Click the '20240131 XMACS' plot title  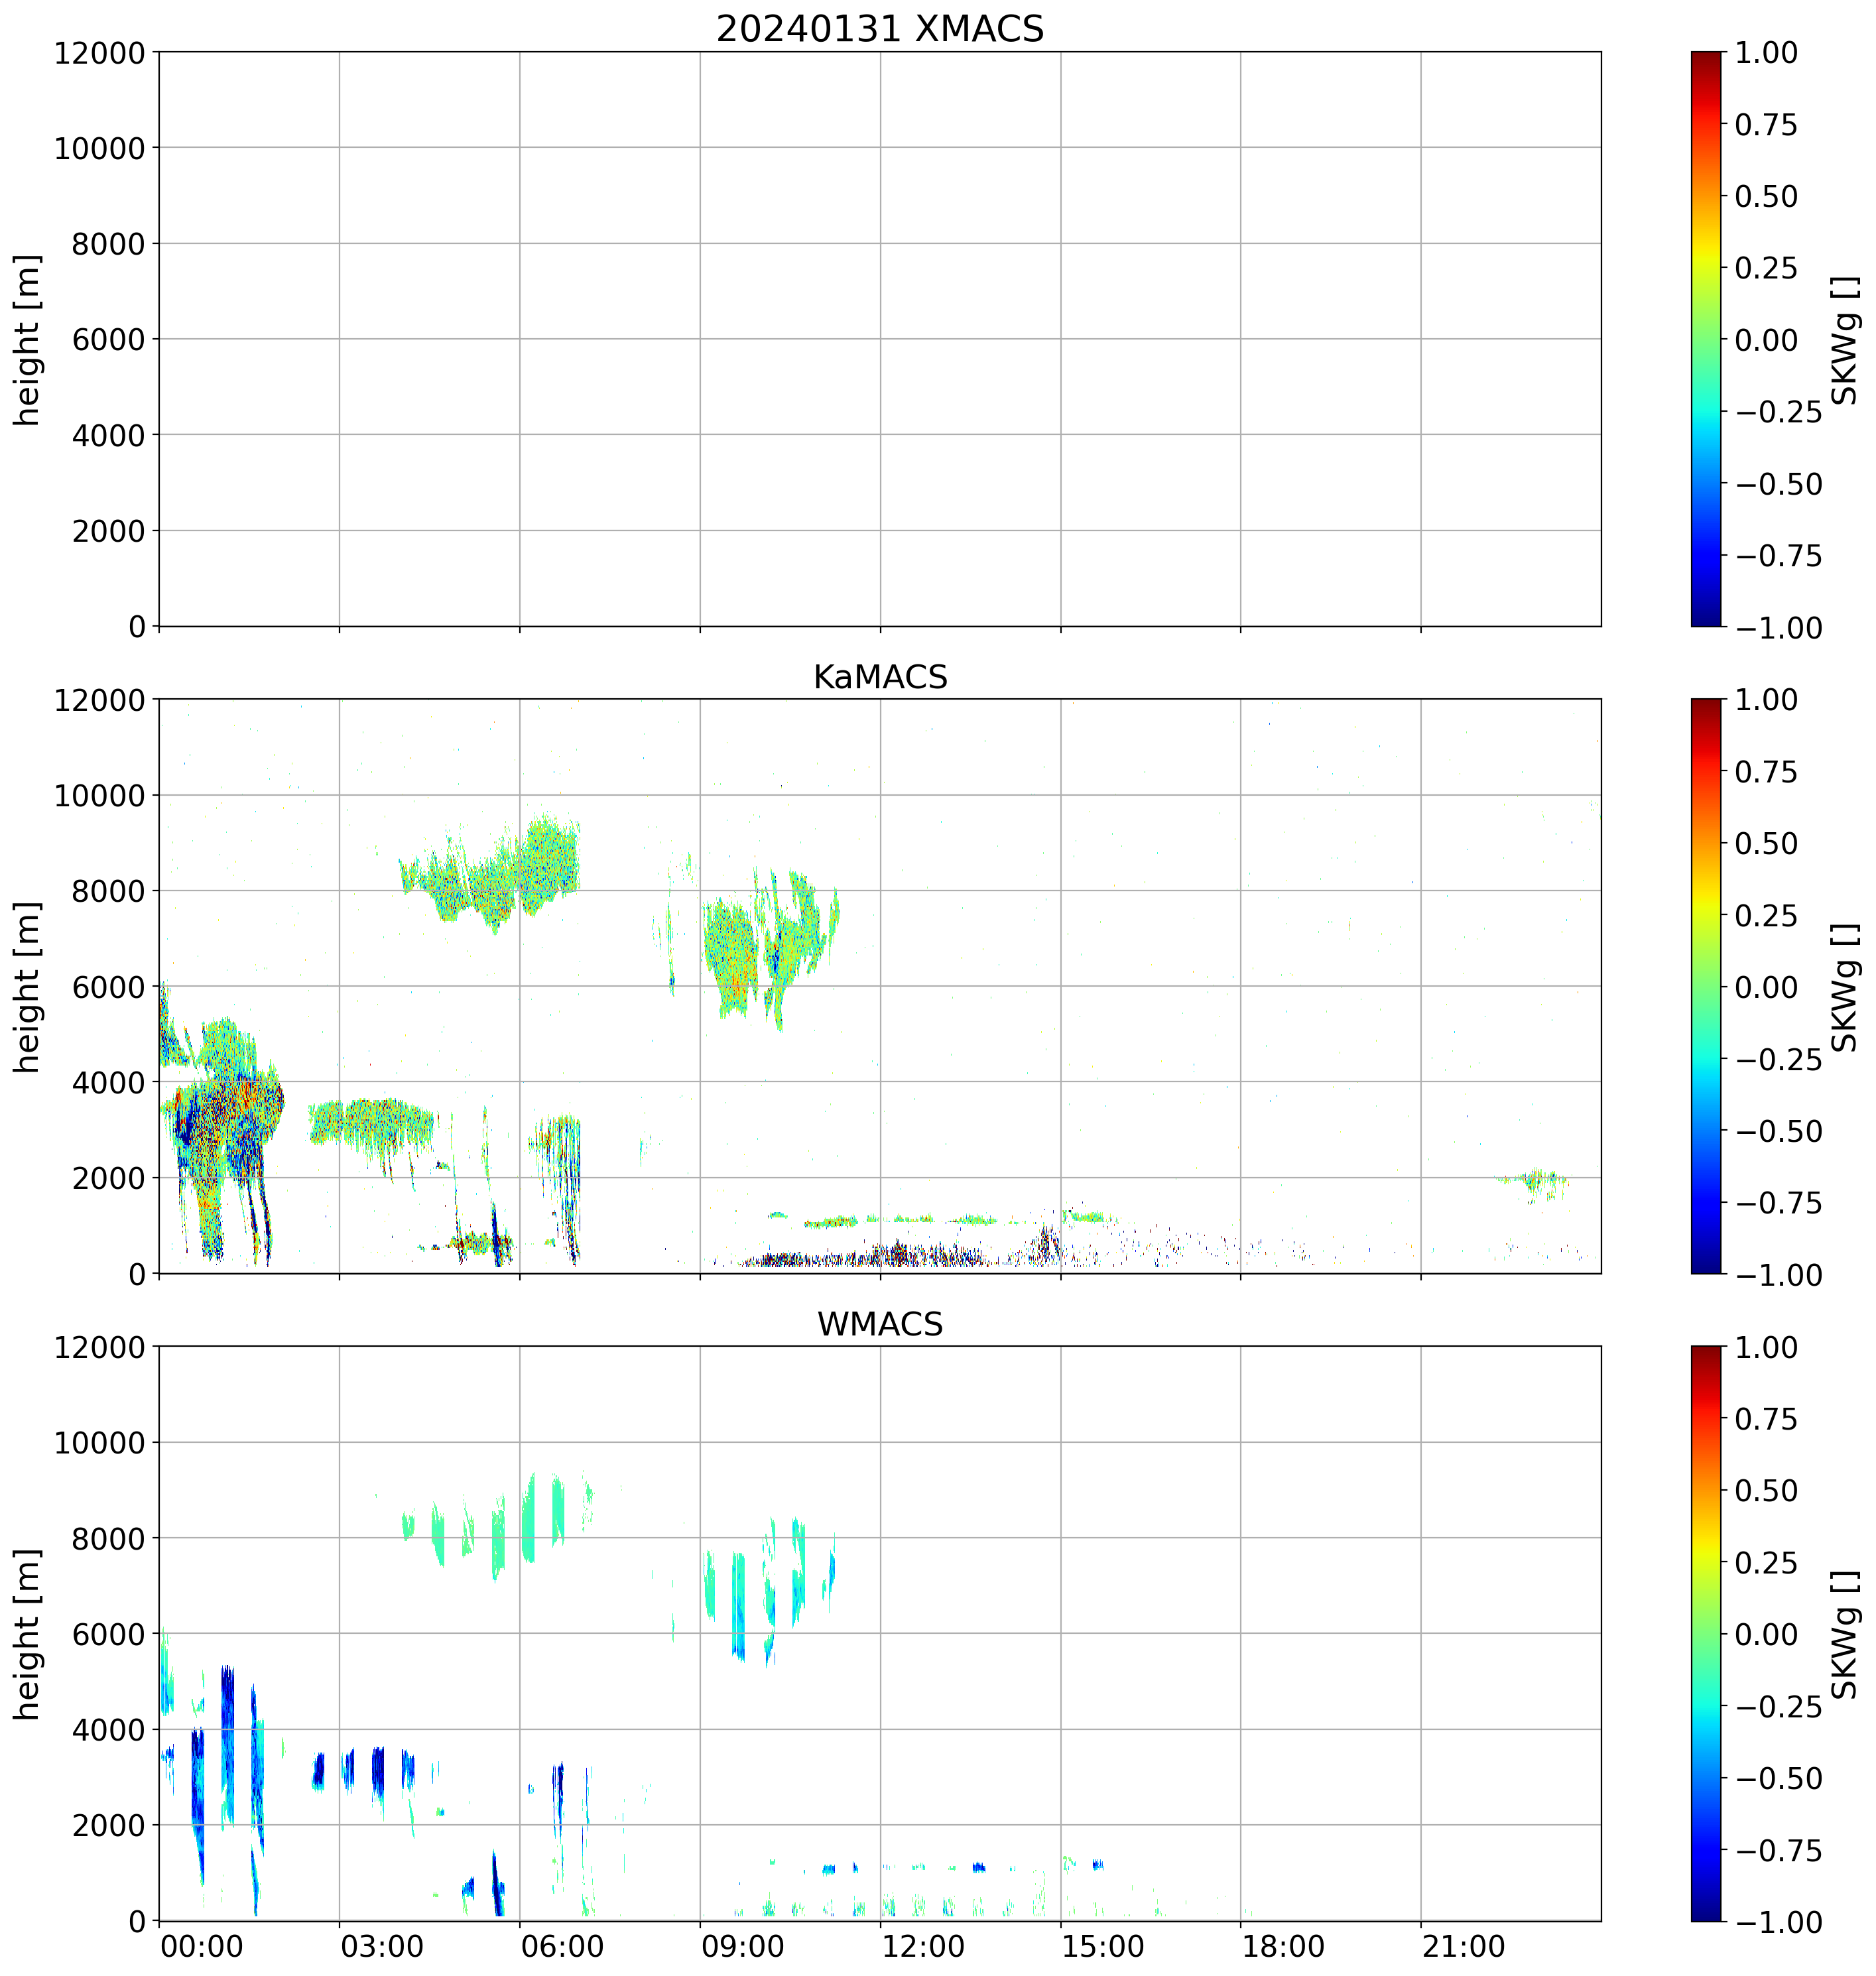pos(879,29)
